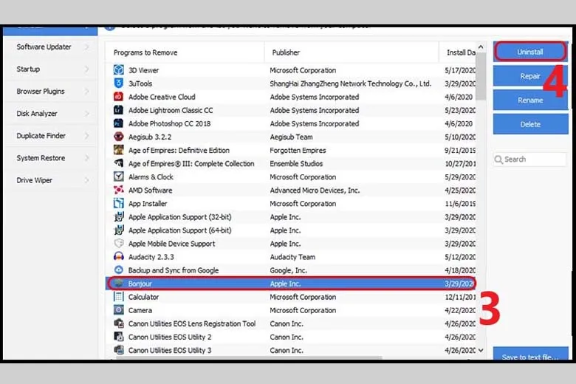Click the Canon EOS Lens Registration Tool icon
Viewport: 576px width, 384px height.
pos(118,323)
